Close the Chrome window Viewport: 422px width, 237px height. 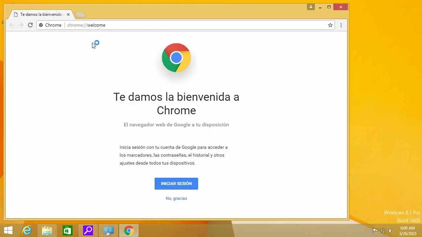(x=341, y=7)
